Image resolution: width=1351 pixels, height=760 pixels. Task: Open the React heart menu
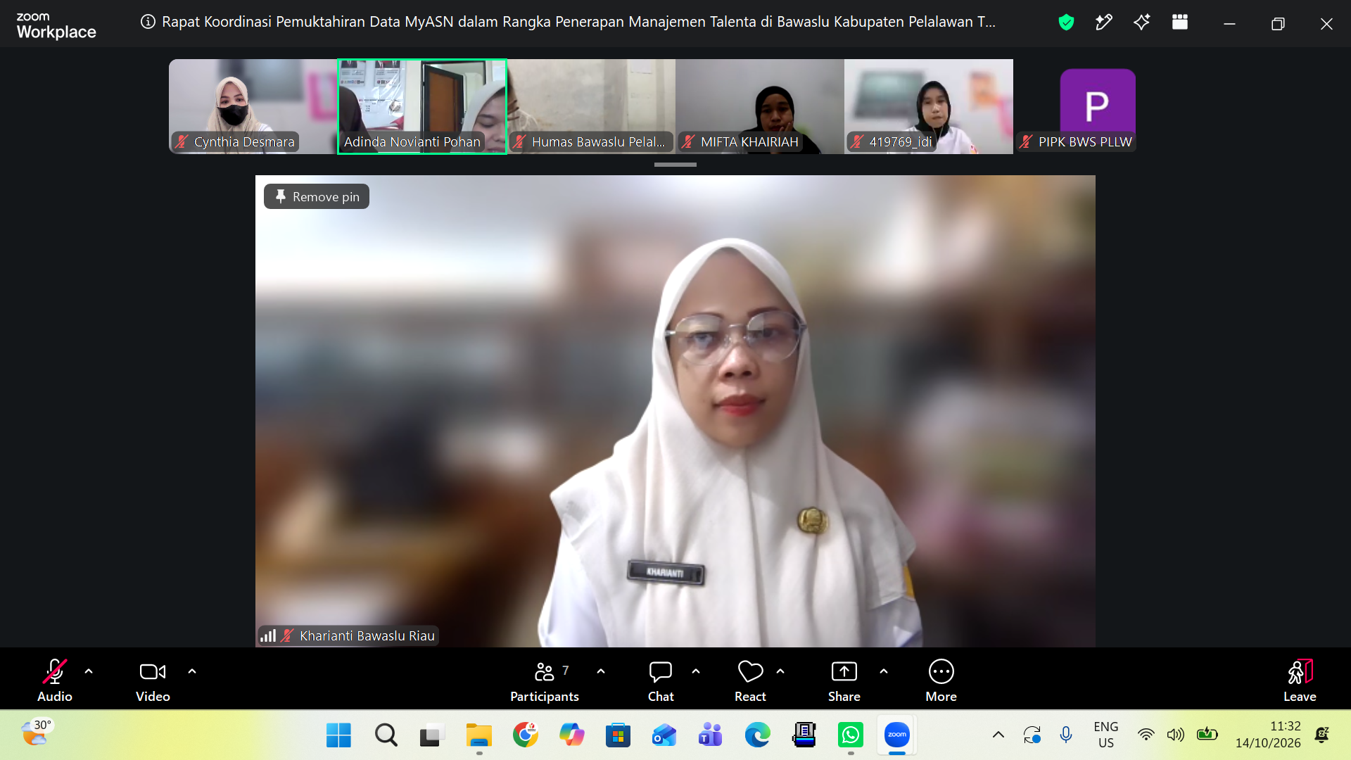(750, 680)
